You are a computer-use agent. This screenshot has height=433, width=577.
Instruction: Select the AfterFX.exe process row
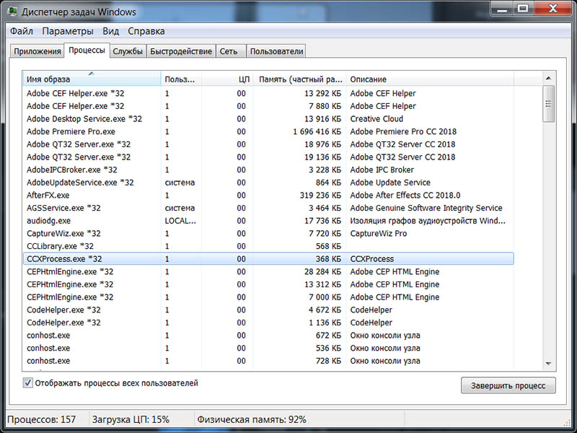click(x=268, y=195)
